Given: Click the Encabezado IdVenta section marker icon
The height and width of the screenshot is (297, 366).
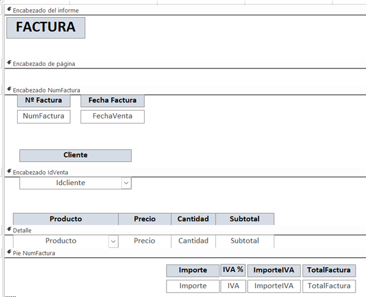Looking at the screenshot, I should tap(9, 172).
